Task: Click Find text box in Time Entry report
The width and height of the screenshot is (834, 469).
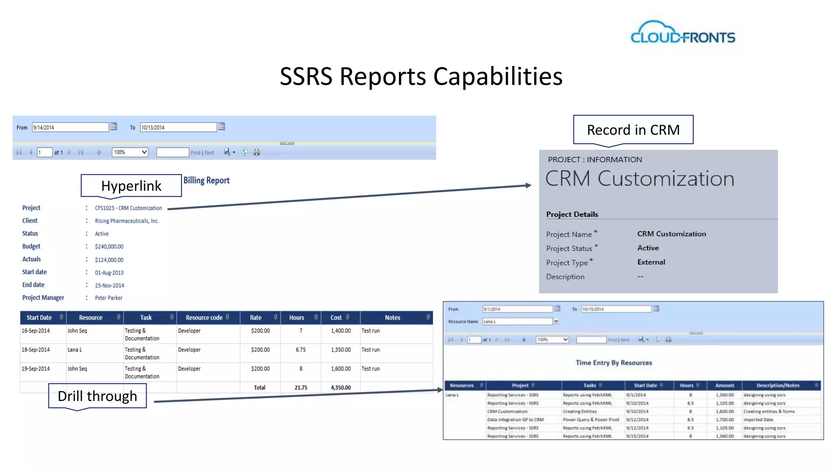Action: (591, 340)
